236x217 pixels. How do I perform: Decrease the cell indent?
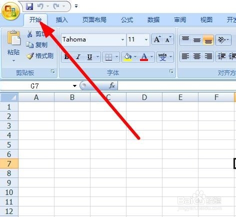point(222,56)
